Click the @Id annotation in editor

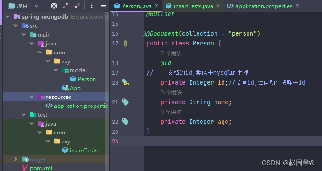click(166, 63)
